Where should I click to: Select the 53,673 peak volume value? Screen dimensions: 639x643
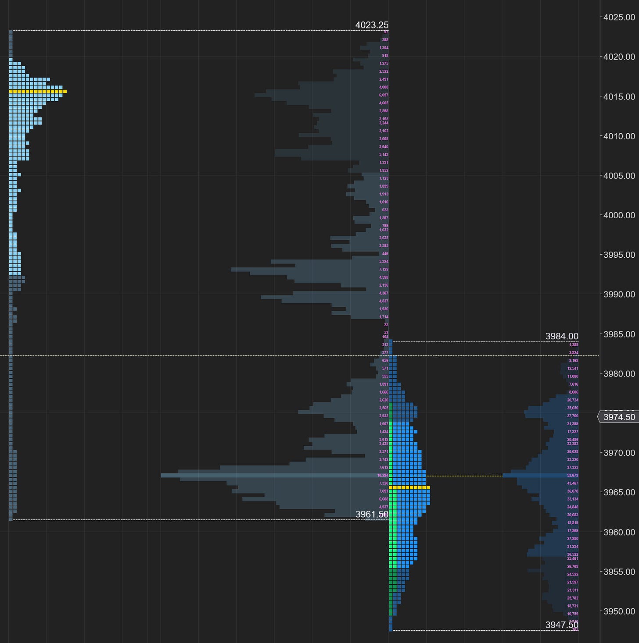coord(573,476)
